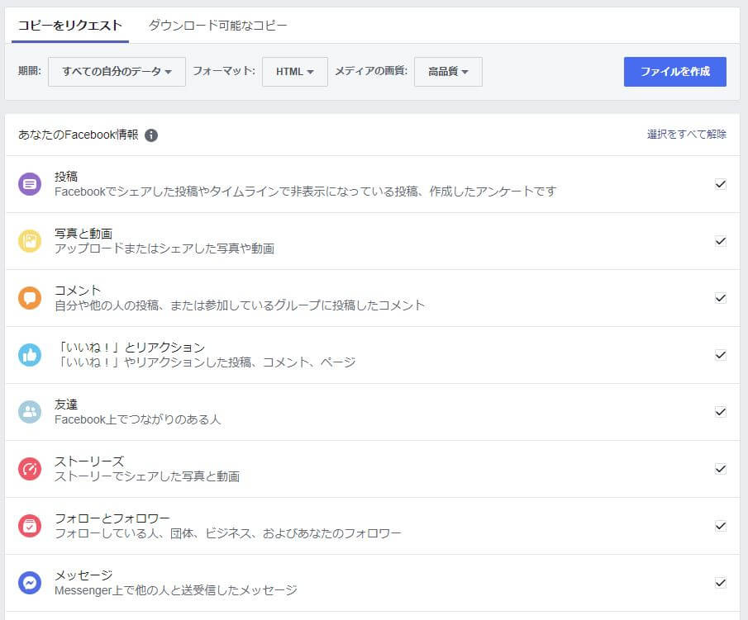This screenshot has height=620, width=748.
Task: Click the yellow 写真と動画 photo icon
Action: tap(31, 240)
